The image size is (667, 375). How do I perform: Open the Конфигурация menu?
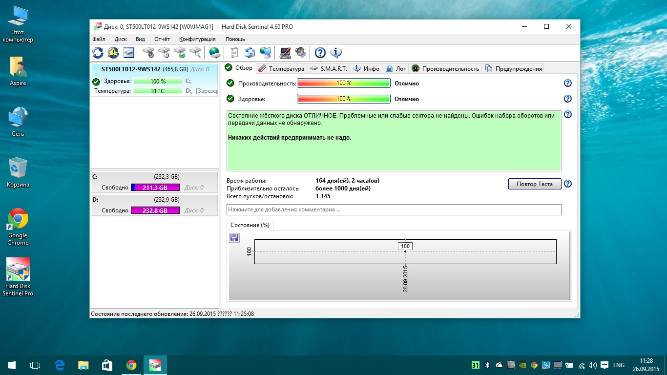click(197, 39)
